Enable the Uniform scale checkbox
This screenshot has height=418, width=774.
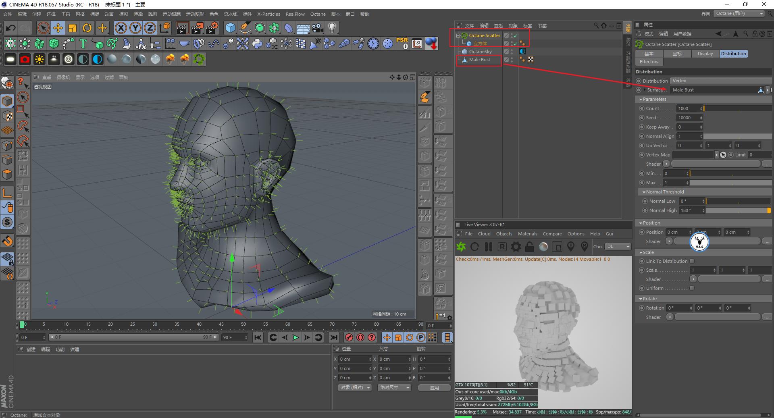click(692, 288)
